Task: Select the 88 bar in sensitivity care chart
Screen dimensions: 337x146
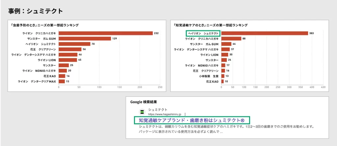Action: click(x=231, y=39)
